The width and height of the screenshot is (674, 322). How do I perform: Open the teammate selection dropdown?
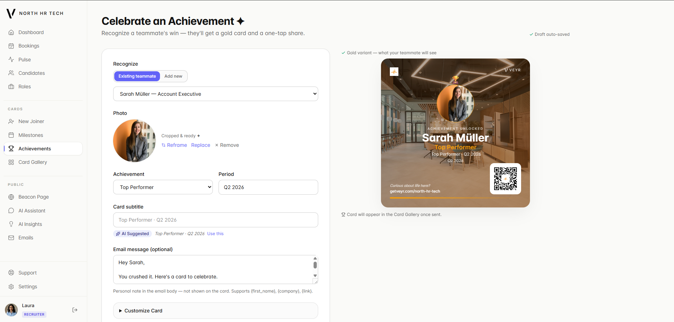point(216,94)
